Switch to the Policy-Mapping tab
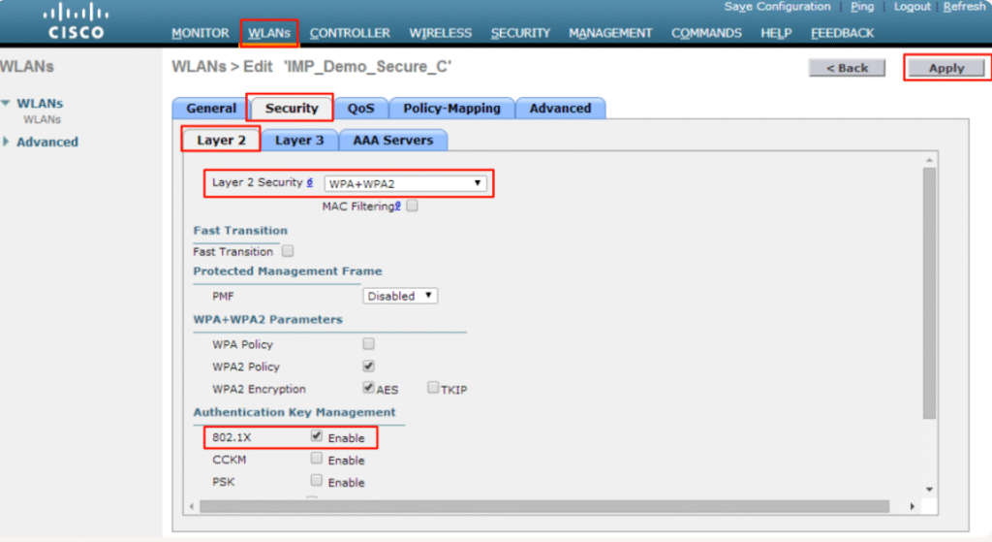 pyautogui.click(x=451, y=109)
